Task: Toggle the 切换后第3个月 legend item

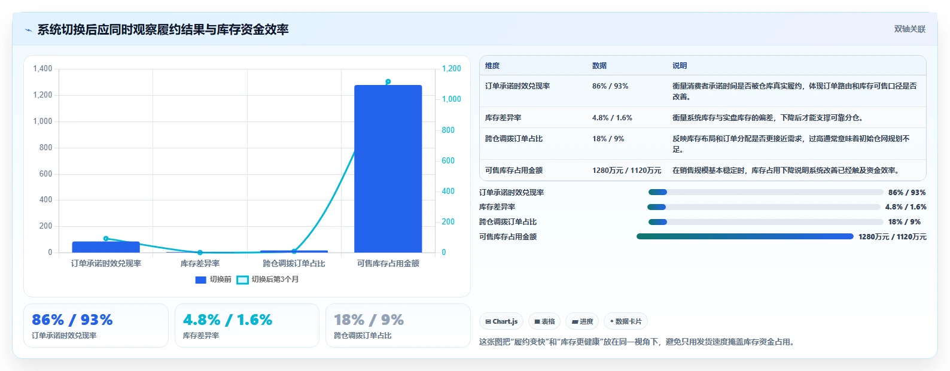Action: (267, 279)
